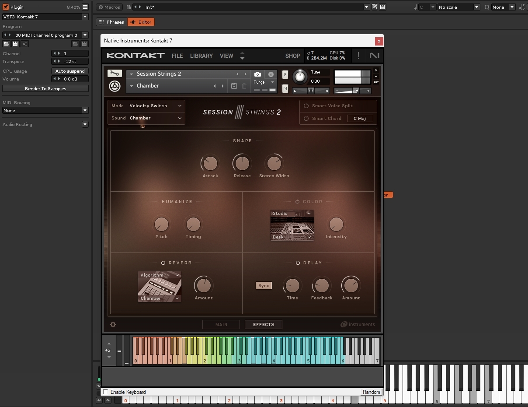
Task: Close instrument X icon in Kontakt header
Action: click(376, 70)
